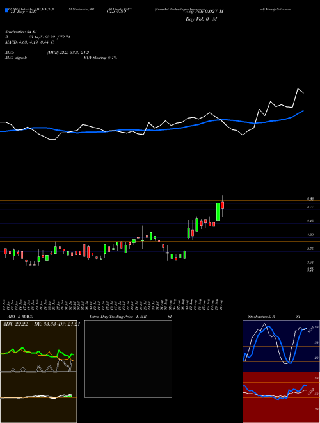
Task: Select the 'Day Vol: 0 M' text
Action: point(201,19)
